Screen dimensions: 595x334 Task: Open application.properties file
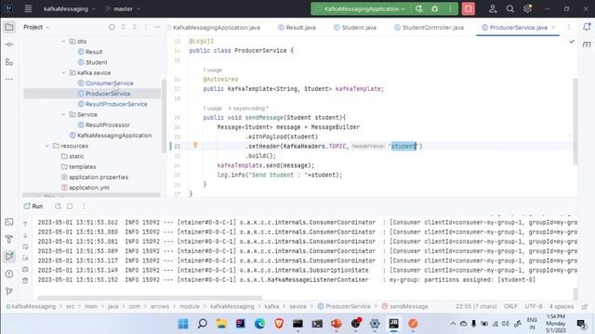[x=99, y=177]
